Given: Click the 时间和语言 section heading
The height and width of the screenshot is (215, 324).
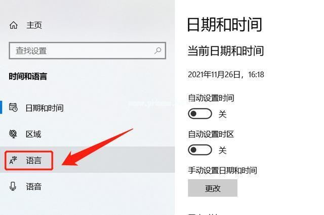Looking at the screenshot, I should coord(28,76).
